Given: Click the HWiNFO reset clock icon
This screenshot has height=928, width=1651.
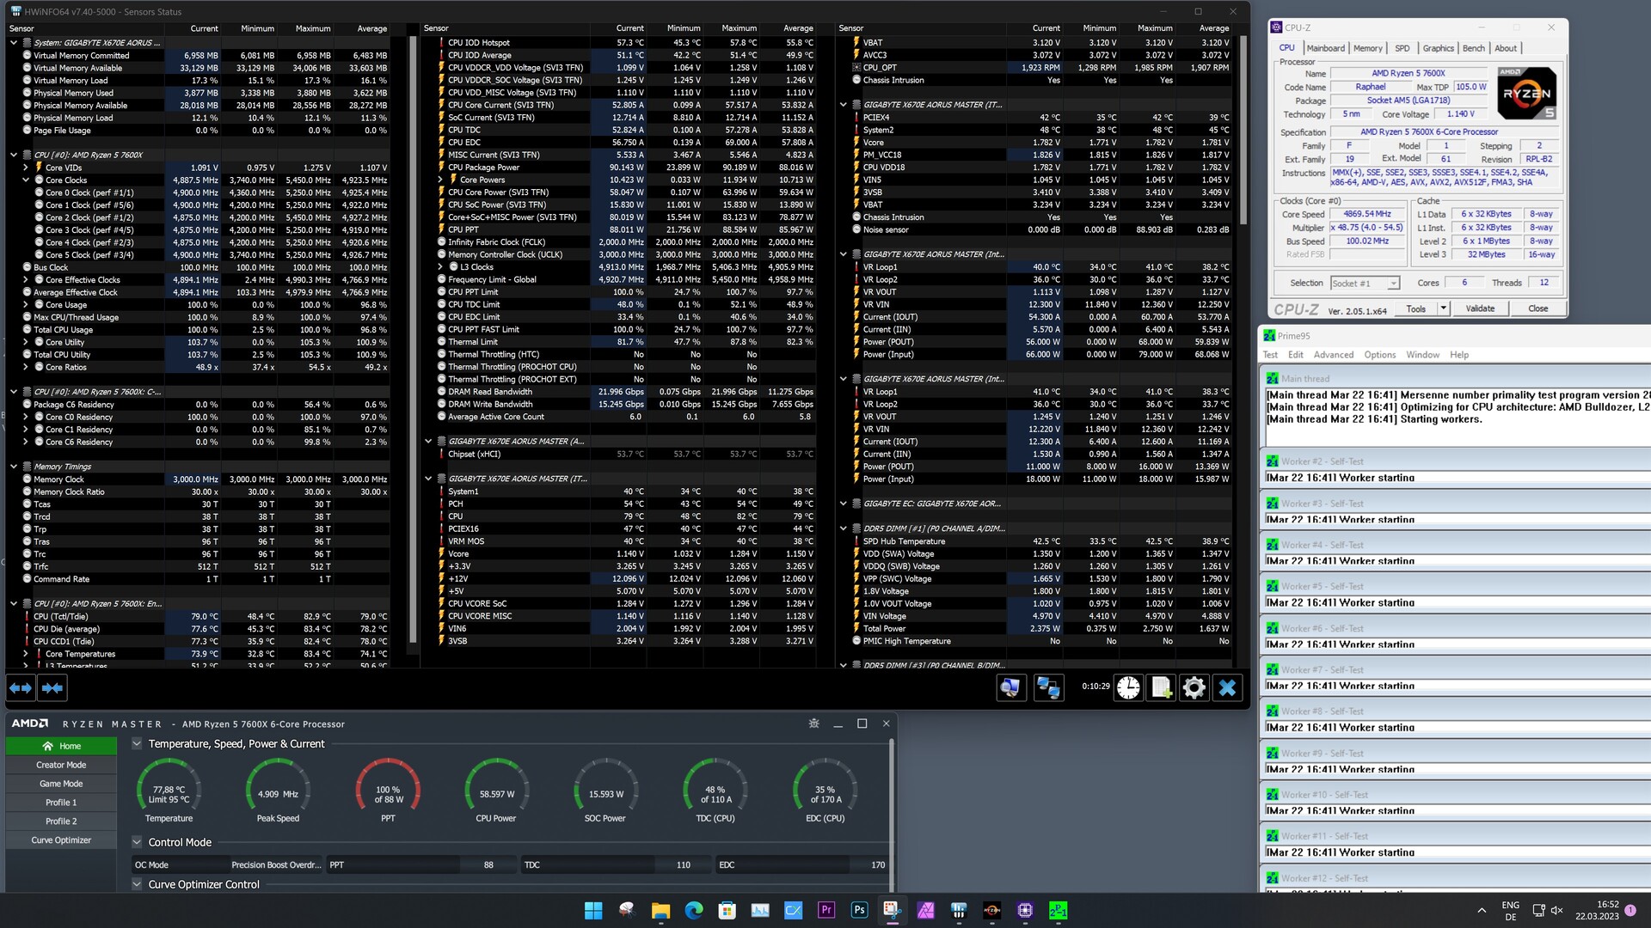Looking at the screenshot, I should 1128,688.
